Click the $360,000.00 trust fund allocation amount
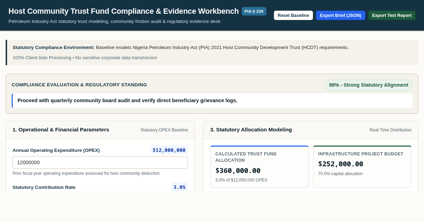Image resolution: width=424 pixels, height=222 pixels. (238, 171)
